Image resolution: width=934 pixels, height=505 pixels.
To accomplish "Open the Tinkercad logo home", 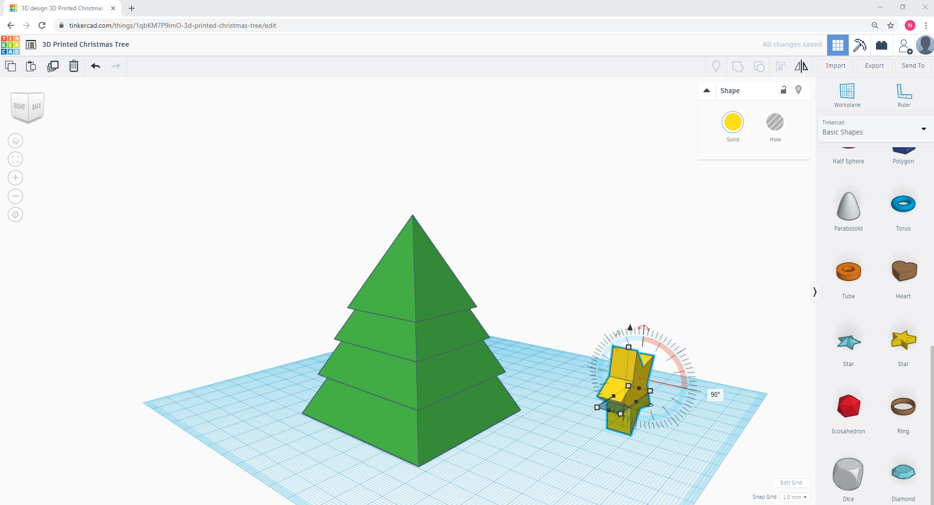I will [10, 45].
